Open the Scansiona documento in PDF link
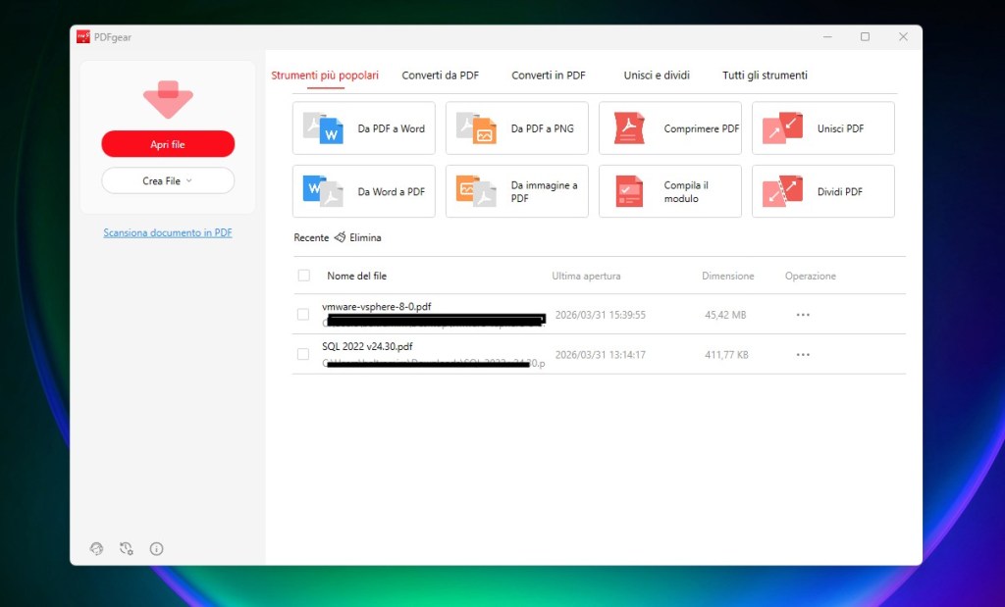 pyautogui.click(x=167, y=232)
